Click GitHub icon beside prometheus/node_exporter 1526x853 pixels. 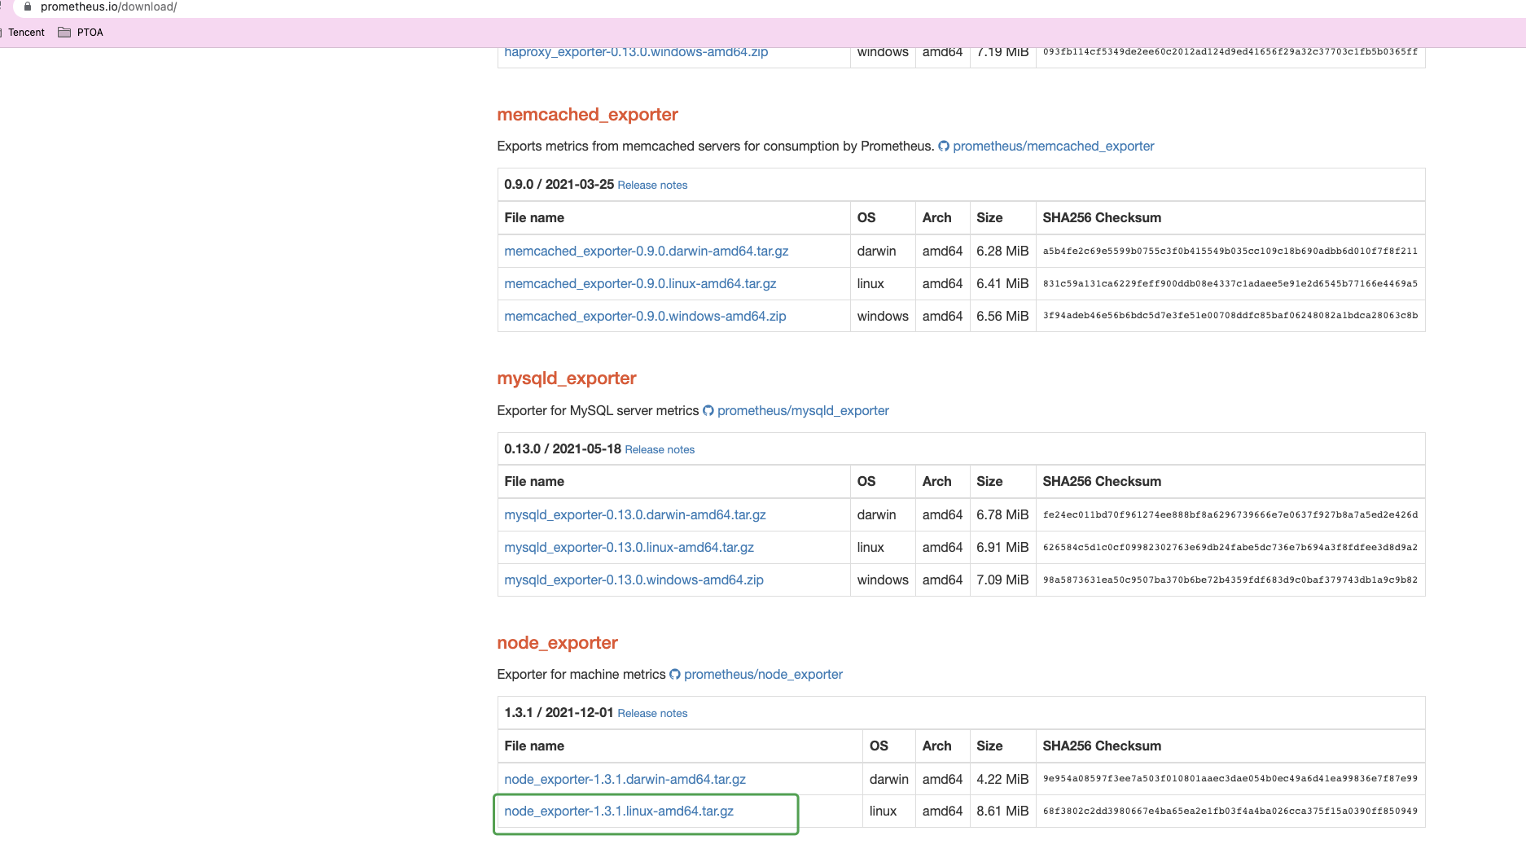[674, 675]
